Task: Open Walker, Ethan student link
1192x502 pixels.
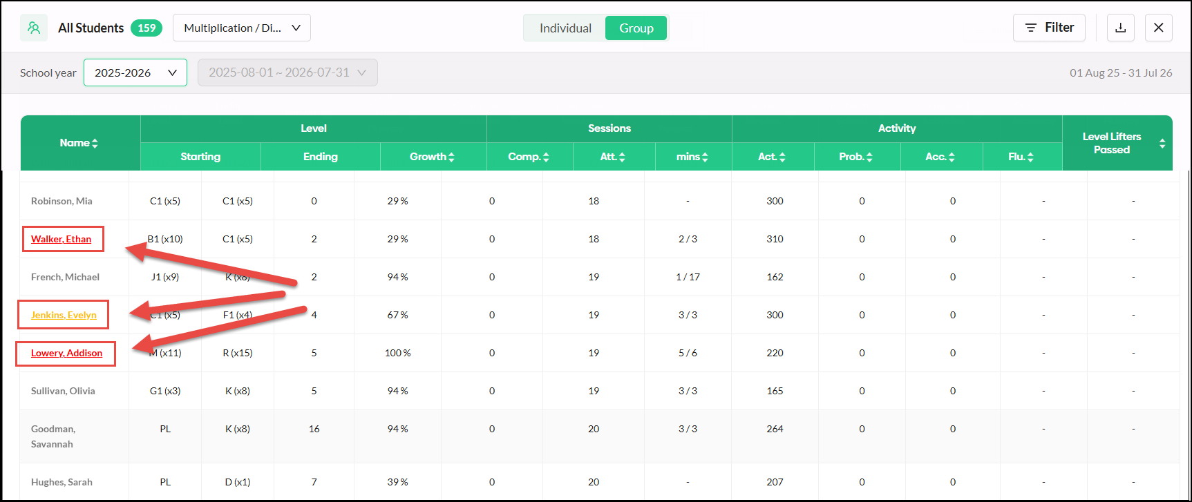Action: [x=61, y=239]
